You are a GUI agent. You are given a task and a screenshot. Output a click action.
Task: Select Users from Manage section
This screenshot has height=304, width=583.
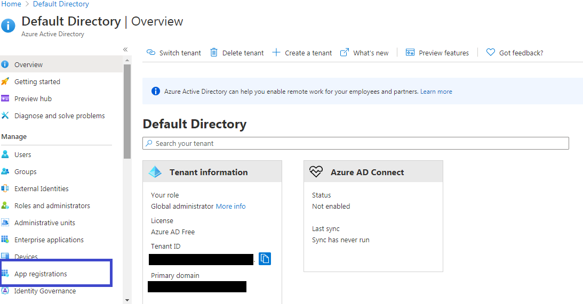[x=22, y=154]
